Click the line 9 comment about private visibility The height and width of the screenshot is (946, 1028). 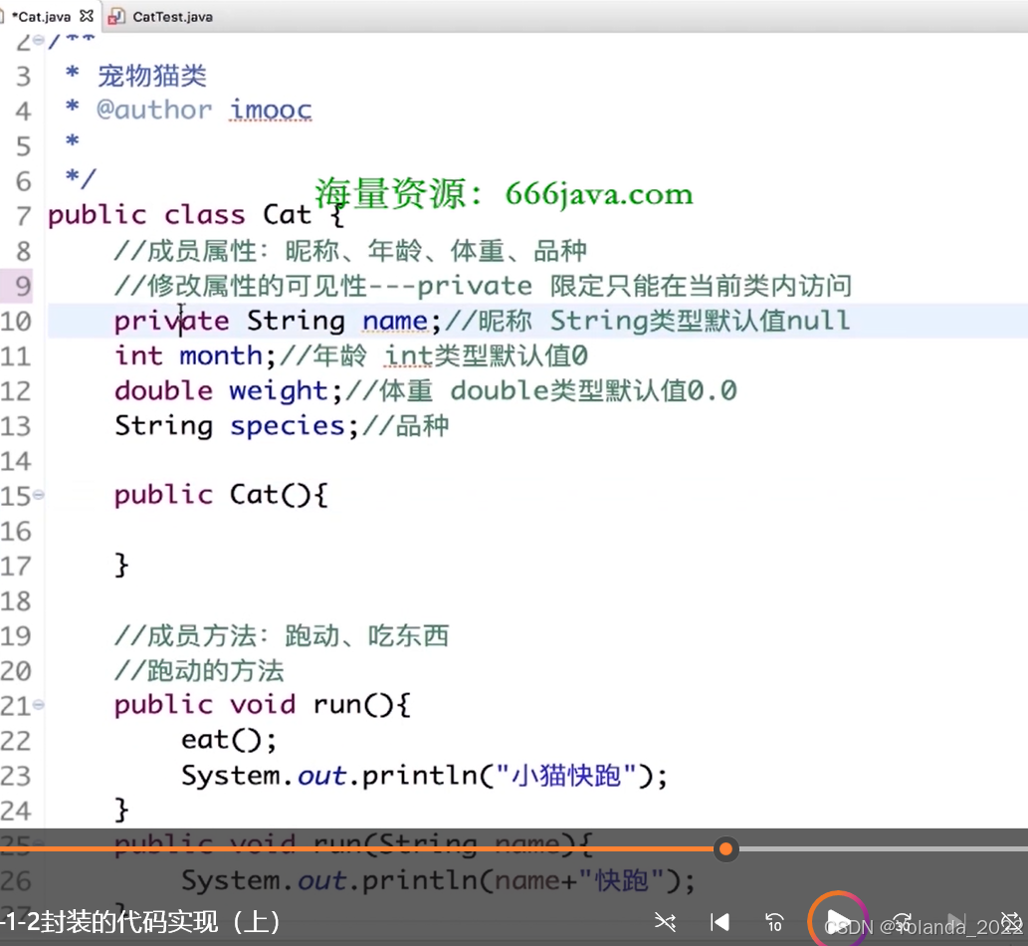point(484,286)
